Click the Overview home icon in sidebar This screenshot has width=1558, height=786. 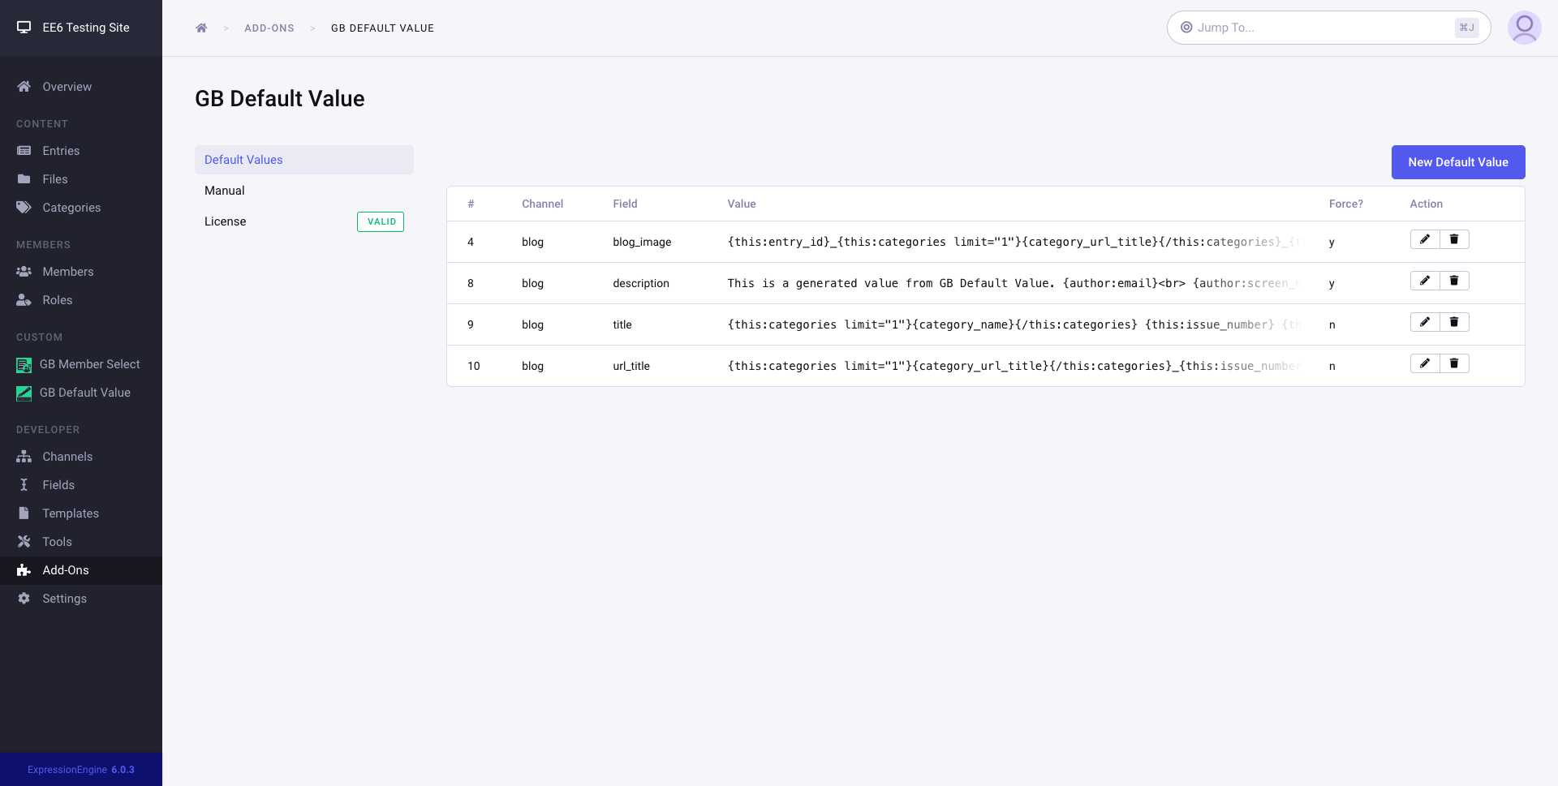pyautogui.click(x=24, y=87)
